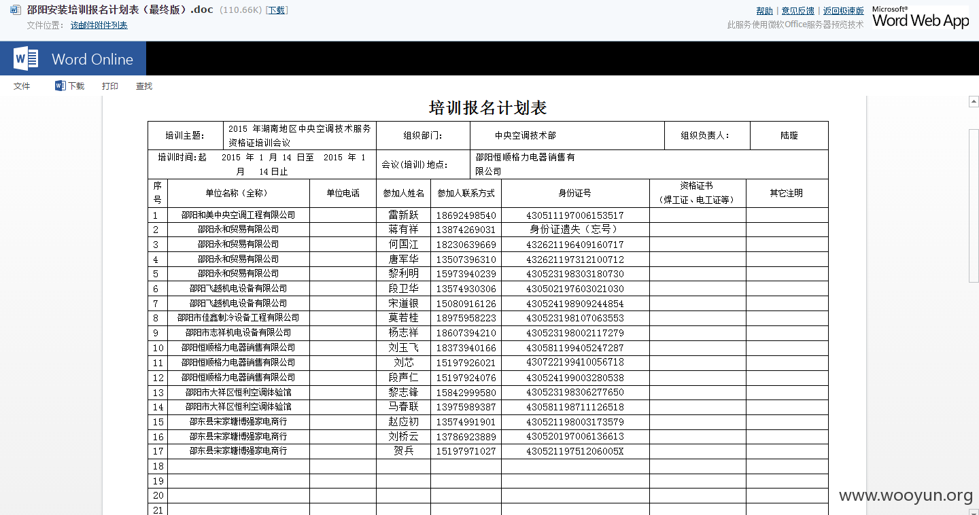Select the name cell 刘玉飞
The height and width of the screenshot is (515, 979).
pos(403,347)
